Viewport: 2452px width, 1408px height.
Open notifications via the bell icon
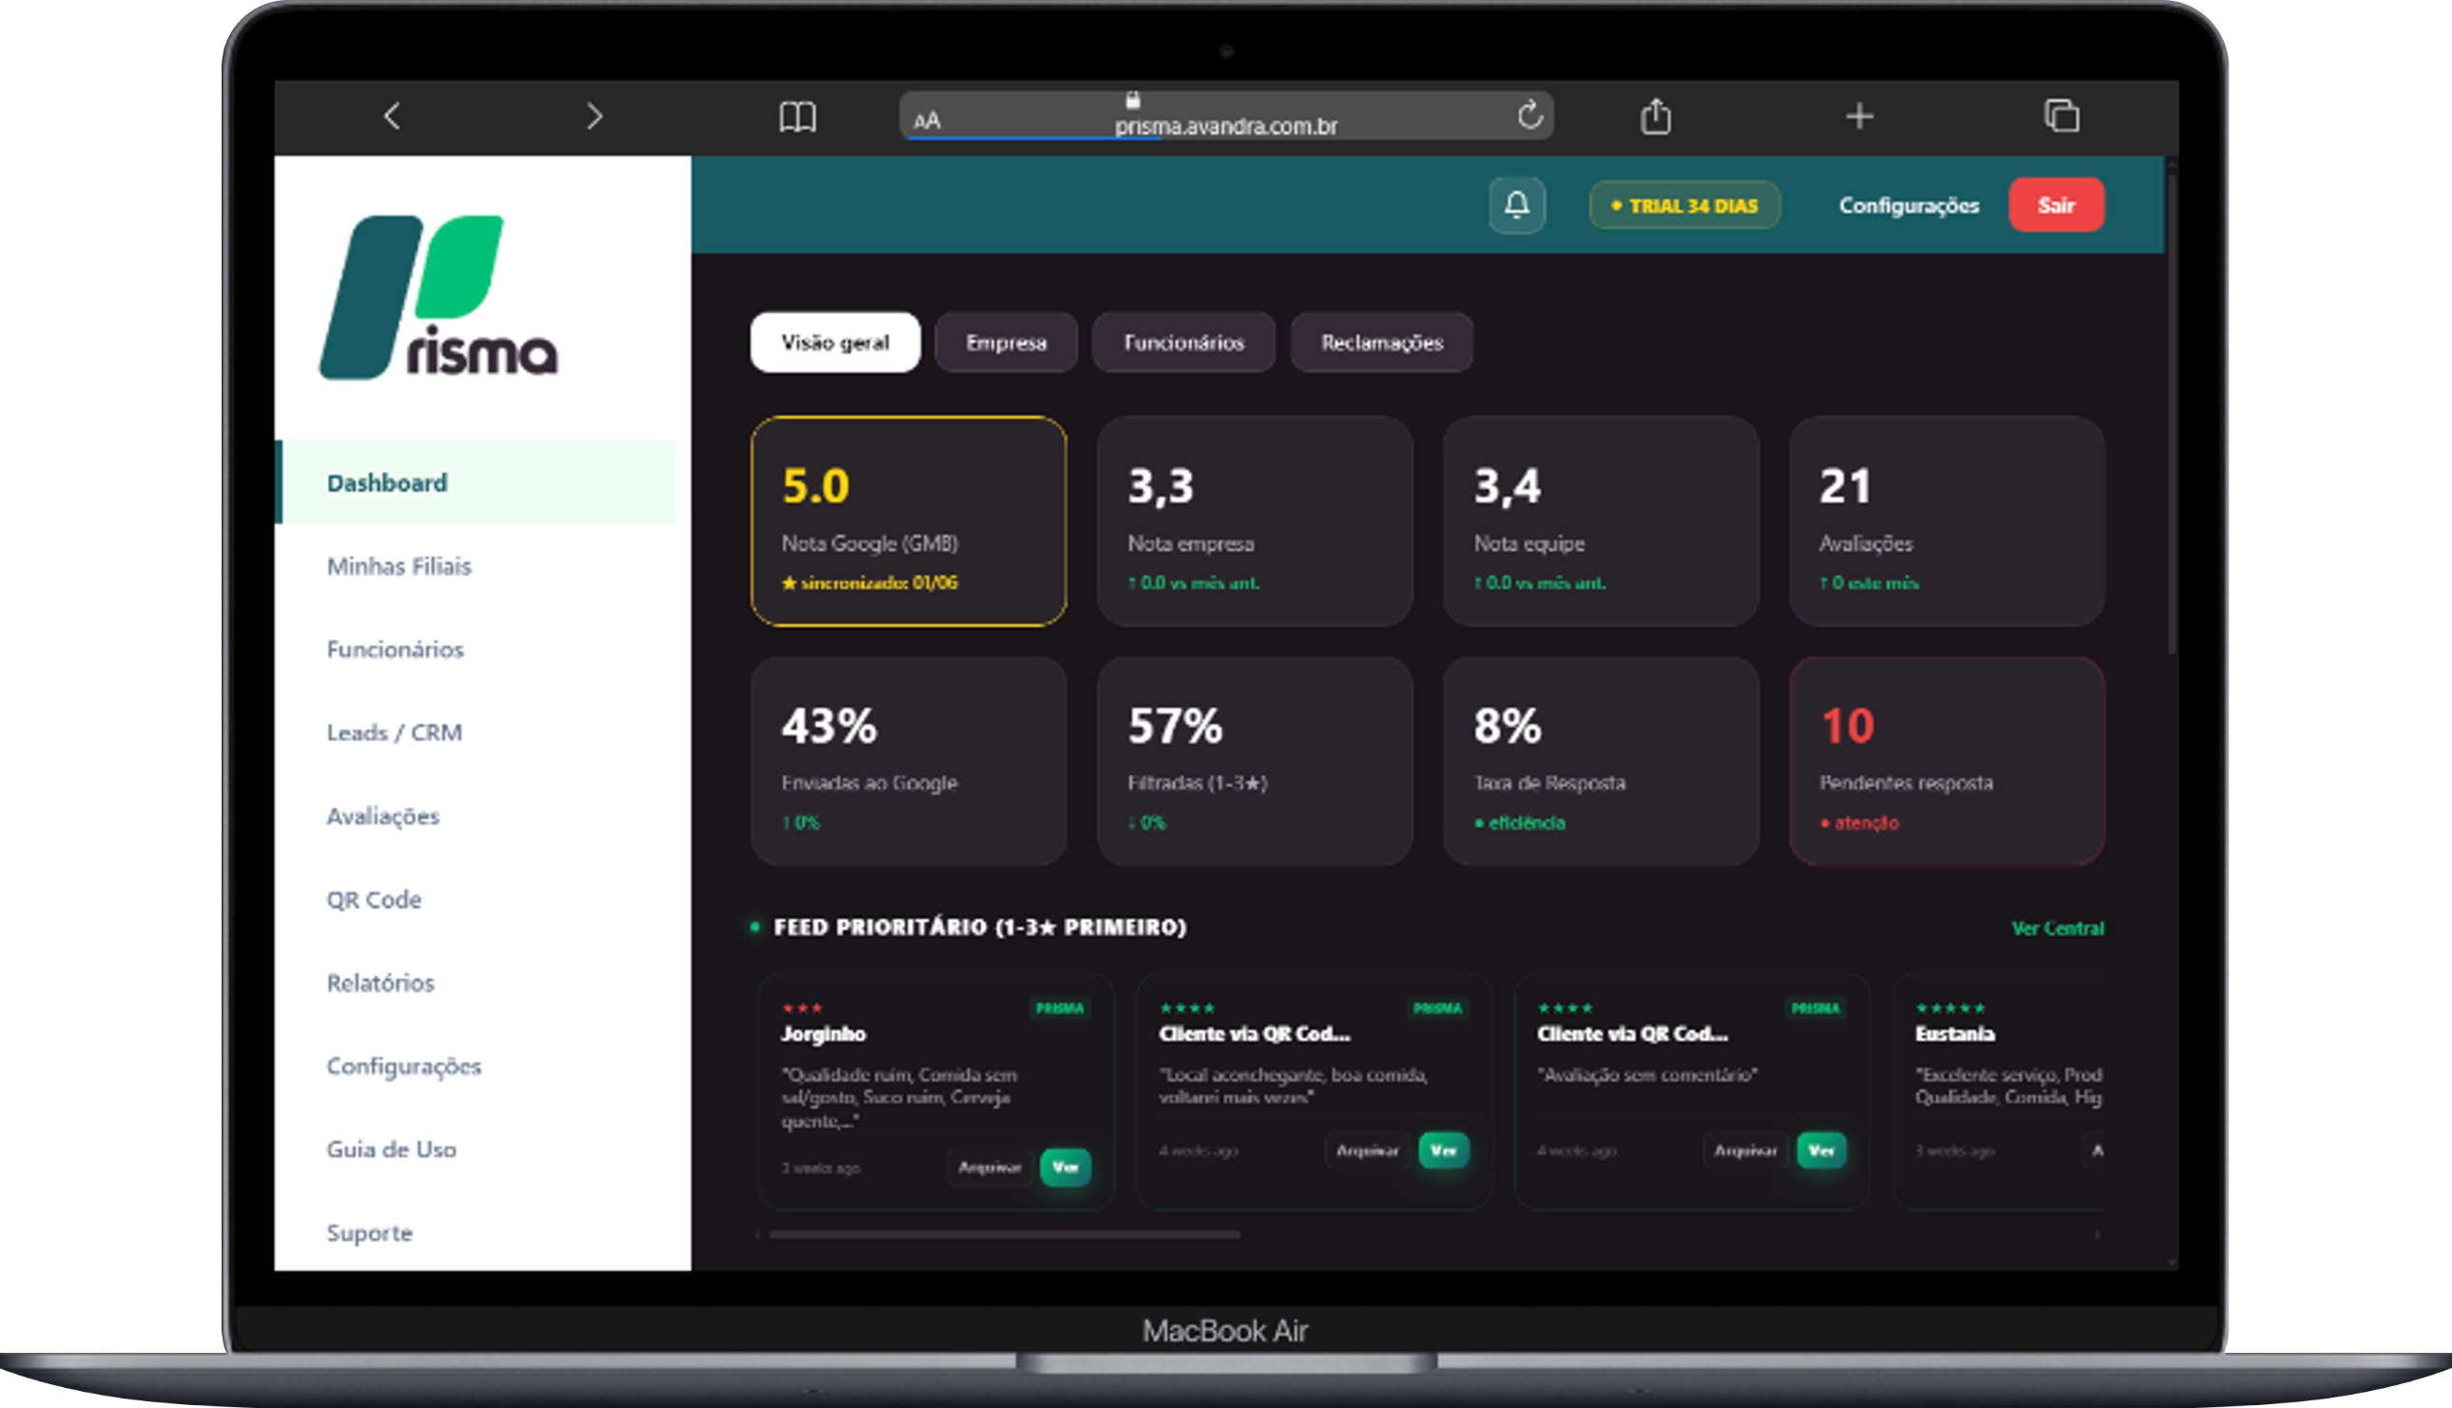pos(1516,205)
